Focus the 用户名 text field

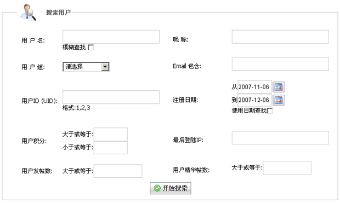[111, 37]
